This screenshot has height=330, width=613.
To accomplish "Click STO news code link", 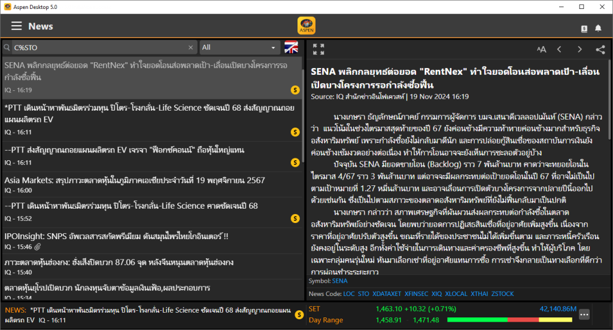I will [x=363, y=294].
